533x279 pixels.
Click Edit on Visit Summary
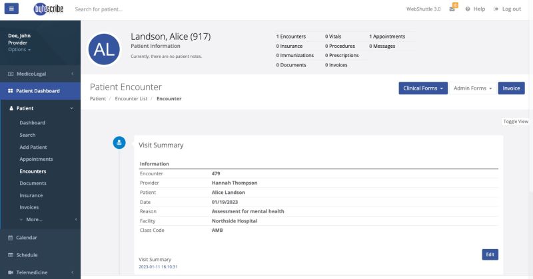click(x=490, y=254)
